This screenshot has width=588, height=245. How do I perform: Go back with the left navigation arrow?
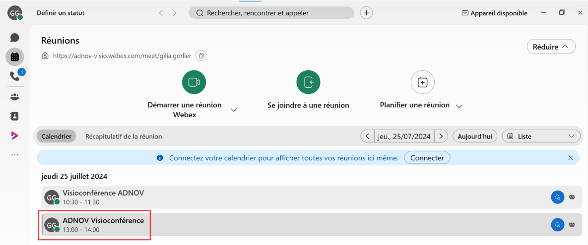pyautogui.click(x=161, y=13)
